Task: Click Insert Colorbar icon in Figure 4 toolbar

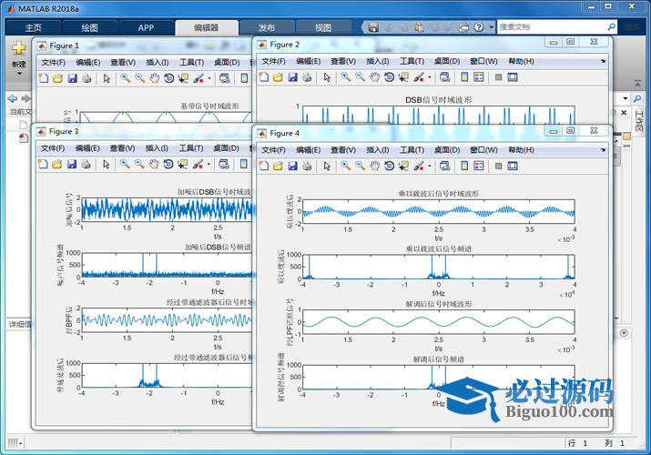Action: point(464,166)
